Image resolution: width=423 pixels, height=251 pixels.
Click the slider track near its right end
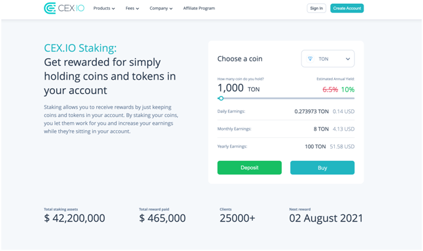(x=348, y=99)
